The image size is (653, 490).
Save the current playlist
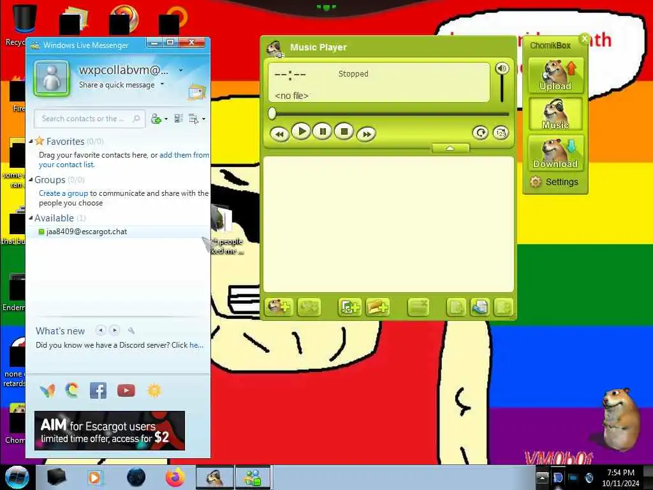click(503, 307)
